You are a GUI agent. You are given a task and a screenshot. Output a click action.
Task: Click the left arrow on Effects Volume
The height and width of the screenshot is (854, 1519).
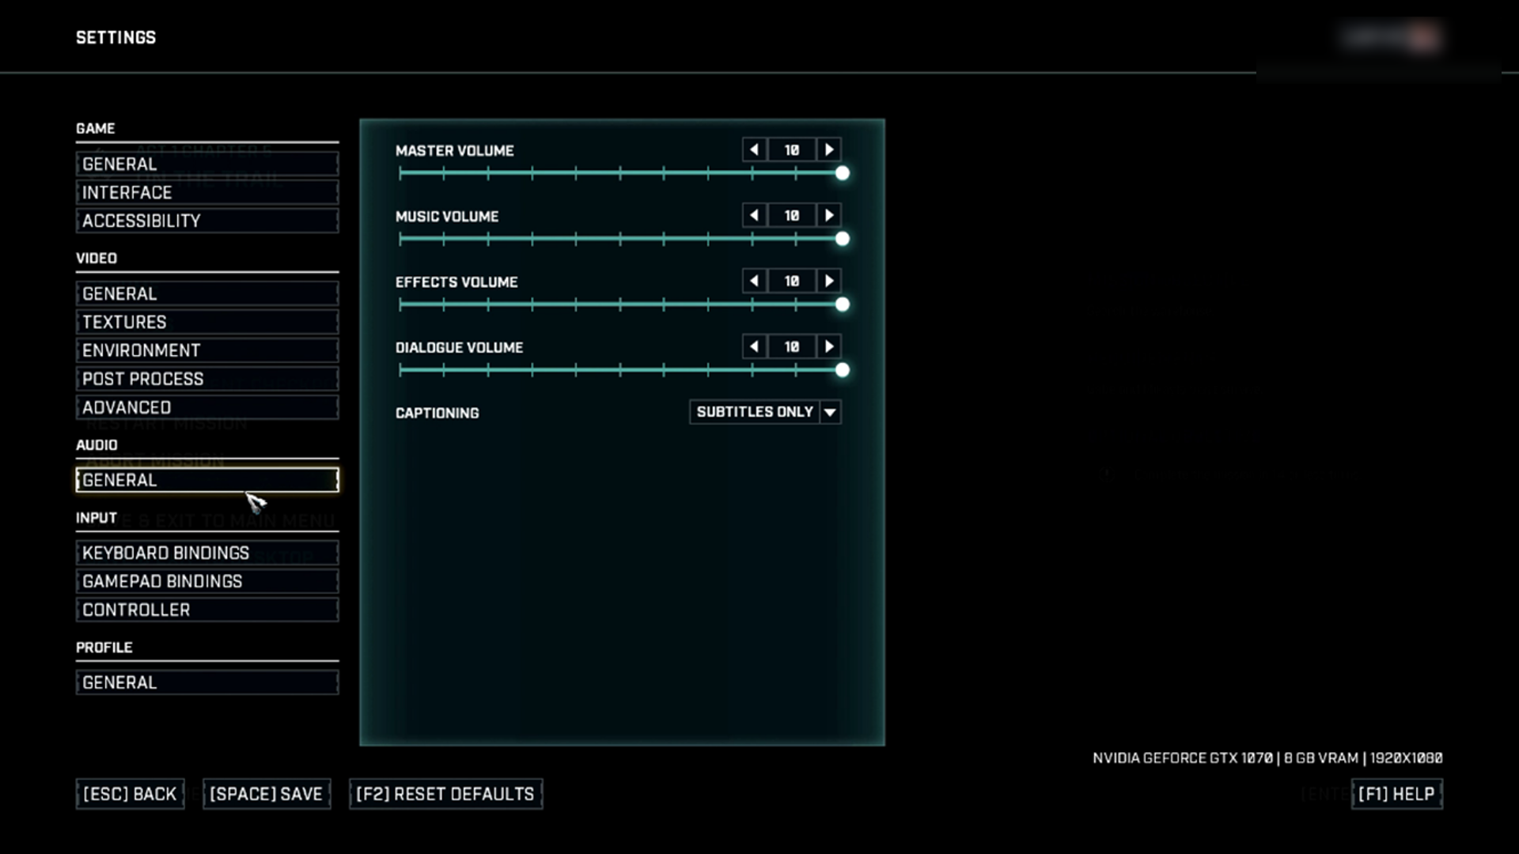coord(756,281)
